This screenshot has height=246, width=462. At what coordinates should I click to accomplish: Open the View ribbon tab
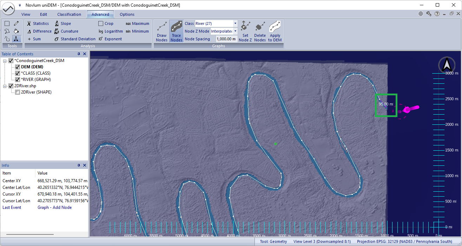click(x=26, y=14)
